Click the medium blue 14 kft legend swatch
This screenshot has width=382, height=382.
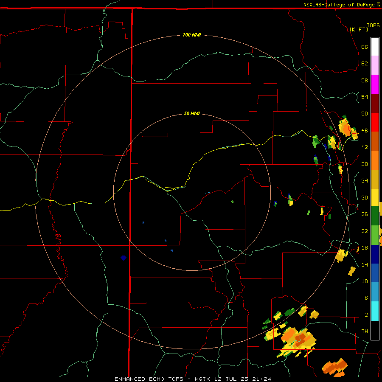[375, 273]
